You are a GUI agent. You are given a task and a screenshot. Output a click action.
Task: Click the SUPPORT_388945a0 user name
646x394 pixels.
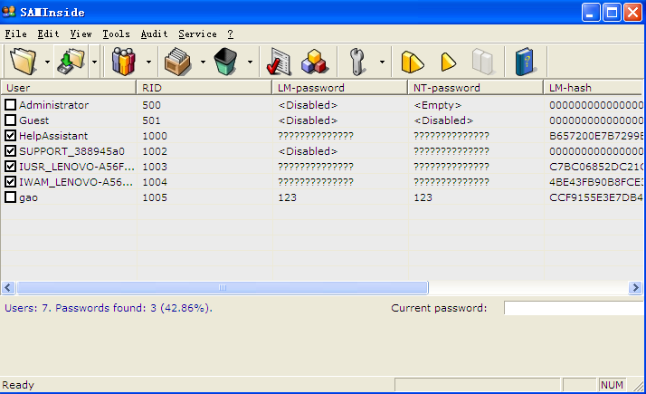(71, 151)
